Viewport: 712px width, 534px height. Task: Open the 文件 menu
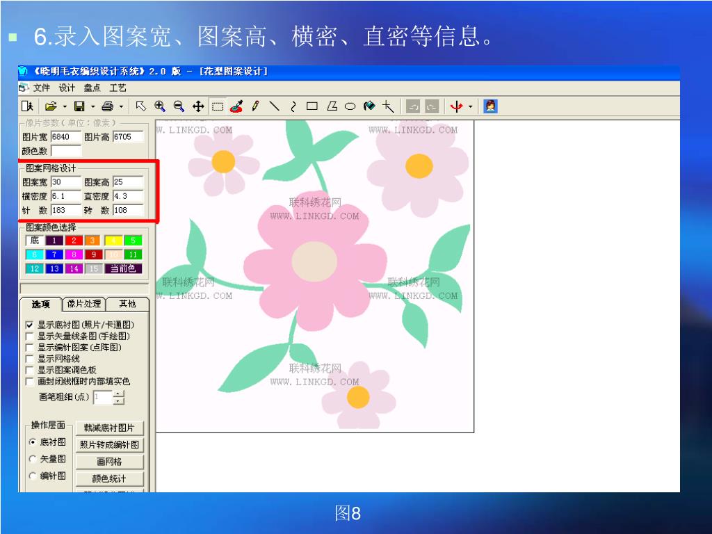point(41,88)
